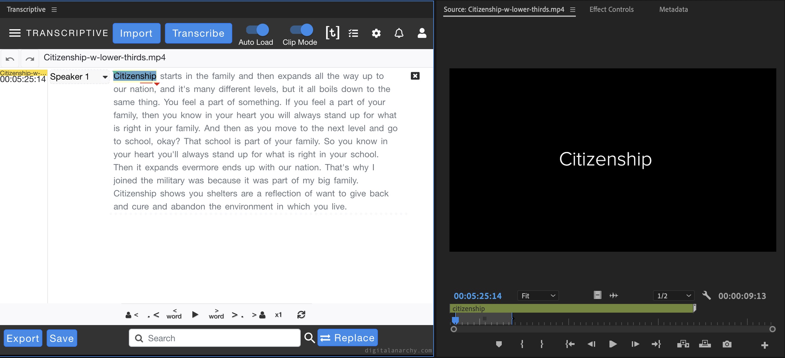Switch to the Effect Controls tab
This screenshot has height=358, width=785.
tap(612, 9)
